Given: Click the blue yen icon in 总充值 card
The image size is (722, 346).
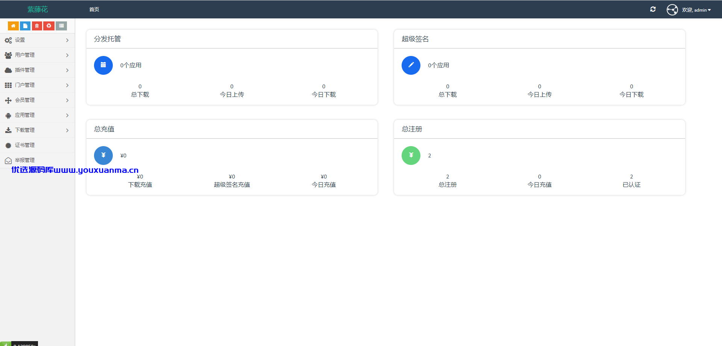Looking at the screenshot, I should pyautogui.click(x=103, y=156).
